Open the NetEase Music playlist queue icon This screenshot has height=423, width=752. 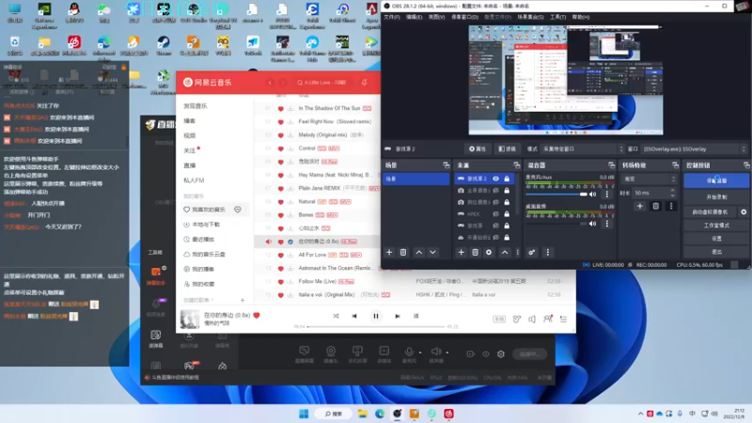[x=563, y=319]
